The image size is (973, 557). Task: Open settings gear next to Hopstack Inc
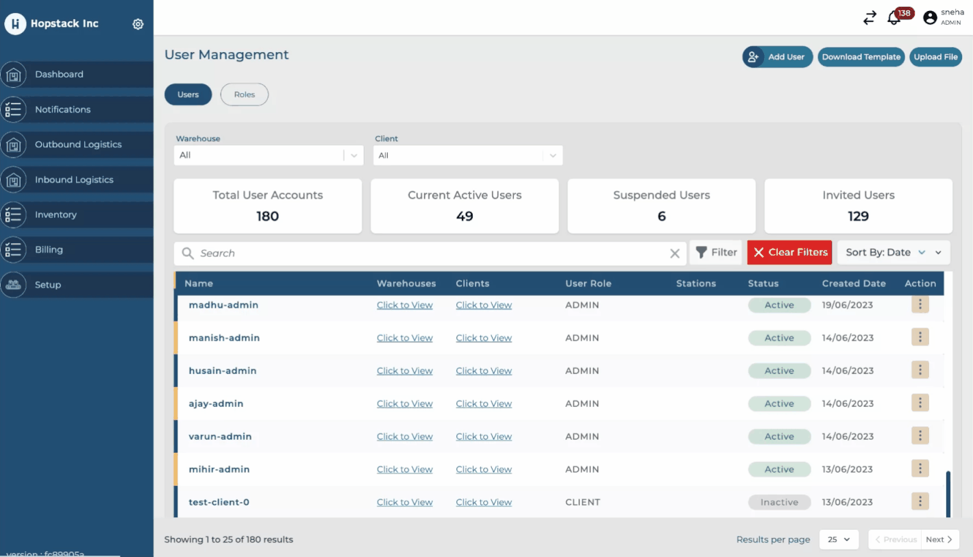tap(138, 24)
